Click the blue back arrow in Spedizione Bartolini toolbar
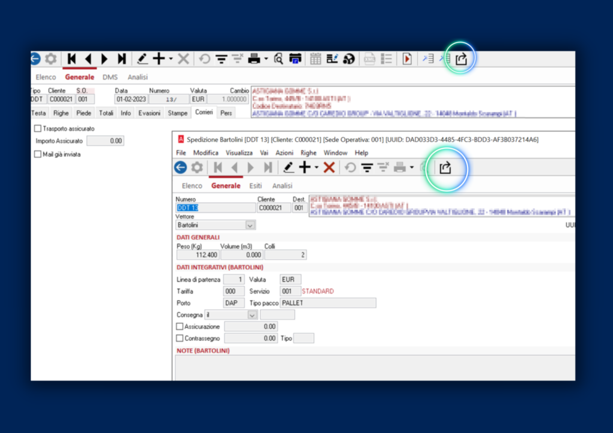 click(x=181, y=167)
